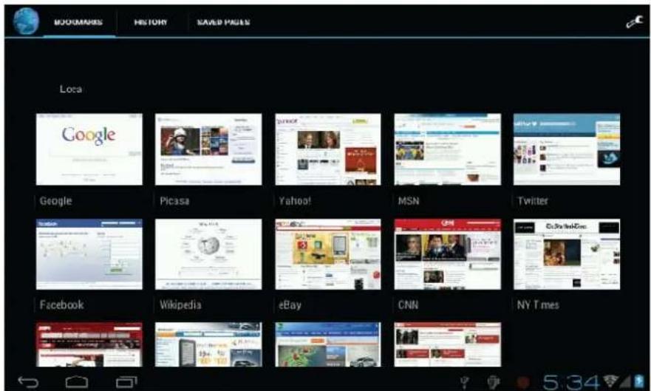The width and height of the screenshot is (651, 391).
Task: Select the Local bookmarks folder header
Action: 71,89
